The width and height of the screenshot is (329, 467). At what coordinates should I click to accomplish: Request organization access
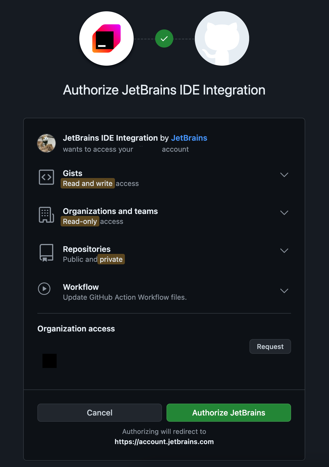pyautogui.click(x=270, y=346)
